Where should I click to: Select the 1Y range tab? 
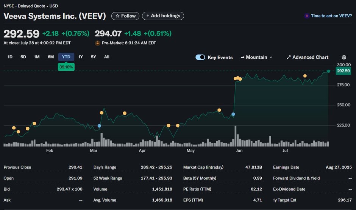pos(81,57)
